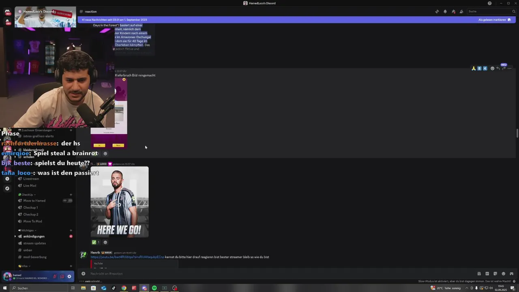Open the emoji picker in message bar
519x292 pixels.
click(x=503, y=273)
